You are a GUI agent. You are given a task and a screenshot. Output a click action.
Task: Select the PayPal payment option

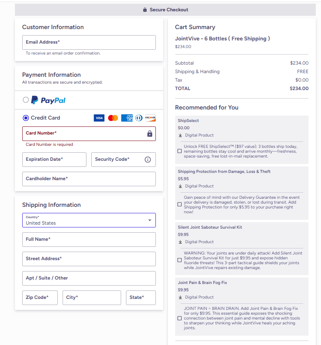coord(25,100)
